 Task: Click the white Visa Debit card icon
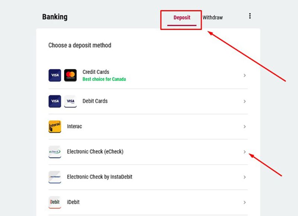click(70, 101)
